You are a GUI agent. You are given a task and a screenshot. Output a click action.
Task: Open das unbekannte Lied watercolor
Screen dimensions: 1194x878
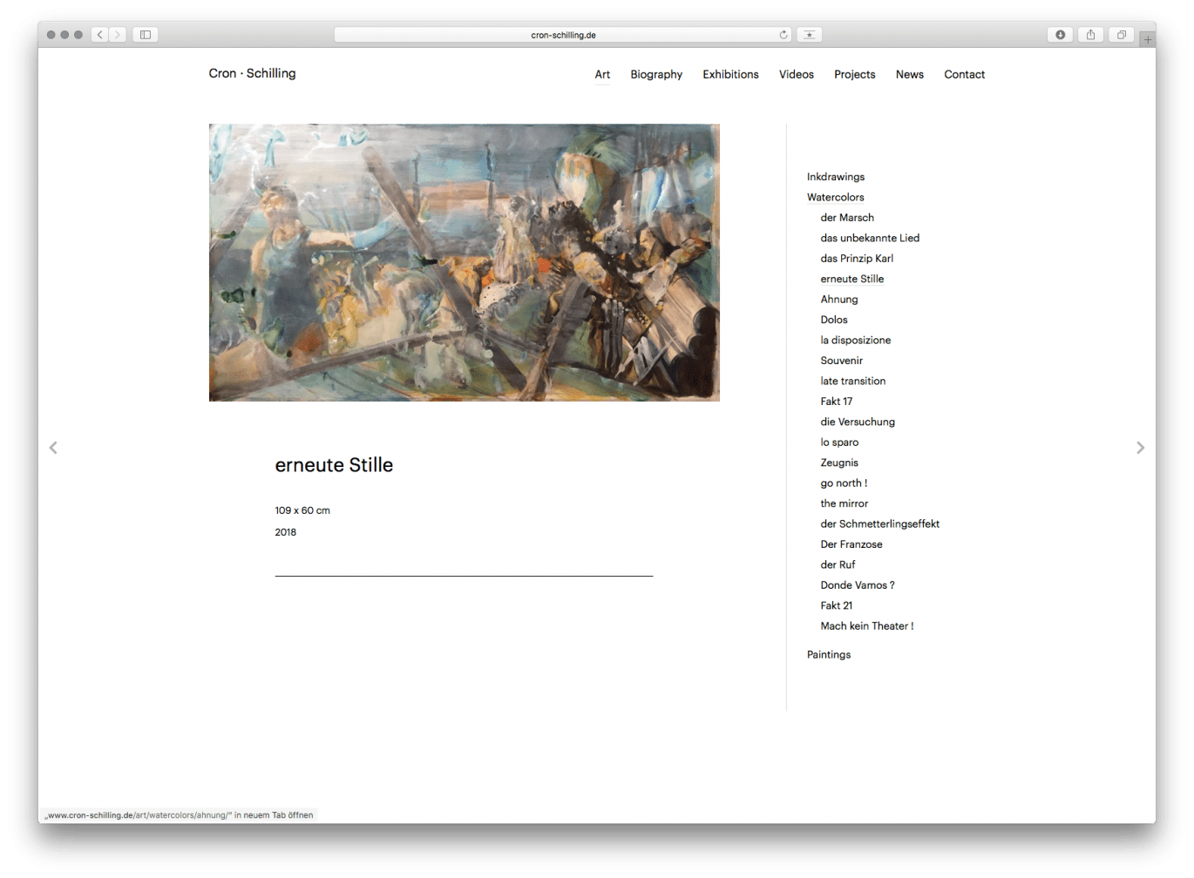[x=869, y=238]
